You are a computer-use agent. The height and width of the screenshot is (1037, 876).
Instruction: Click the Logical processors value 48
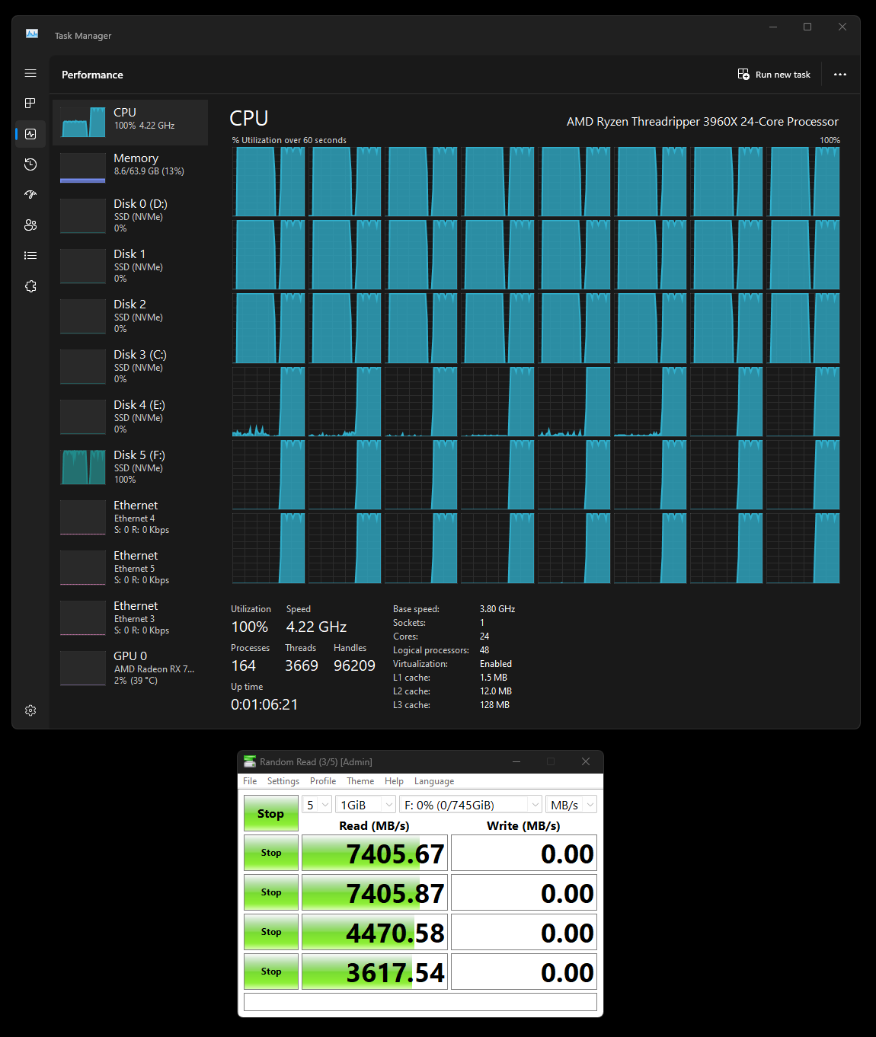click(x=484, y=650)
